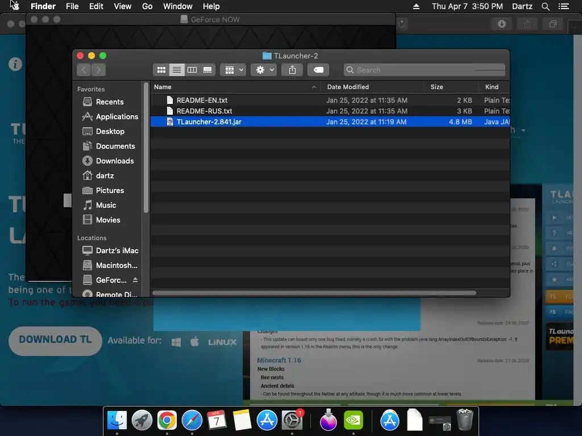Open the Help menu
The width and height of the screenshot is (582, 436).
(x=211, y=6)
